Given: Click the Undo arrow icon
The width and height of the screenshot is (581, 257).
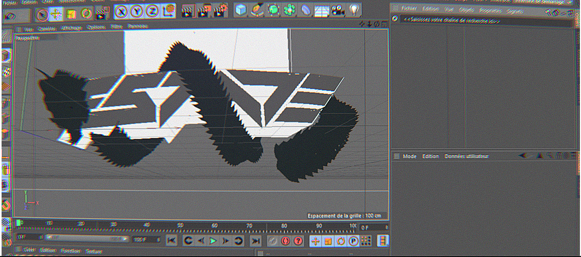Looking at the screenshot, I should tap(10, 16).
